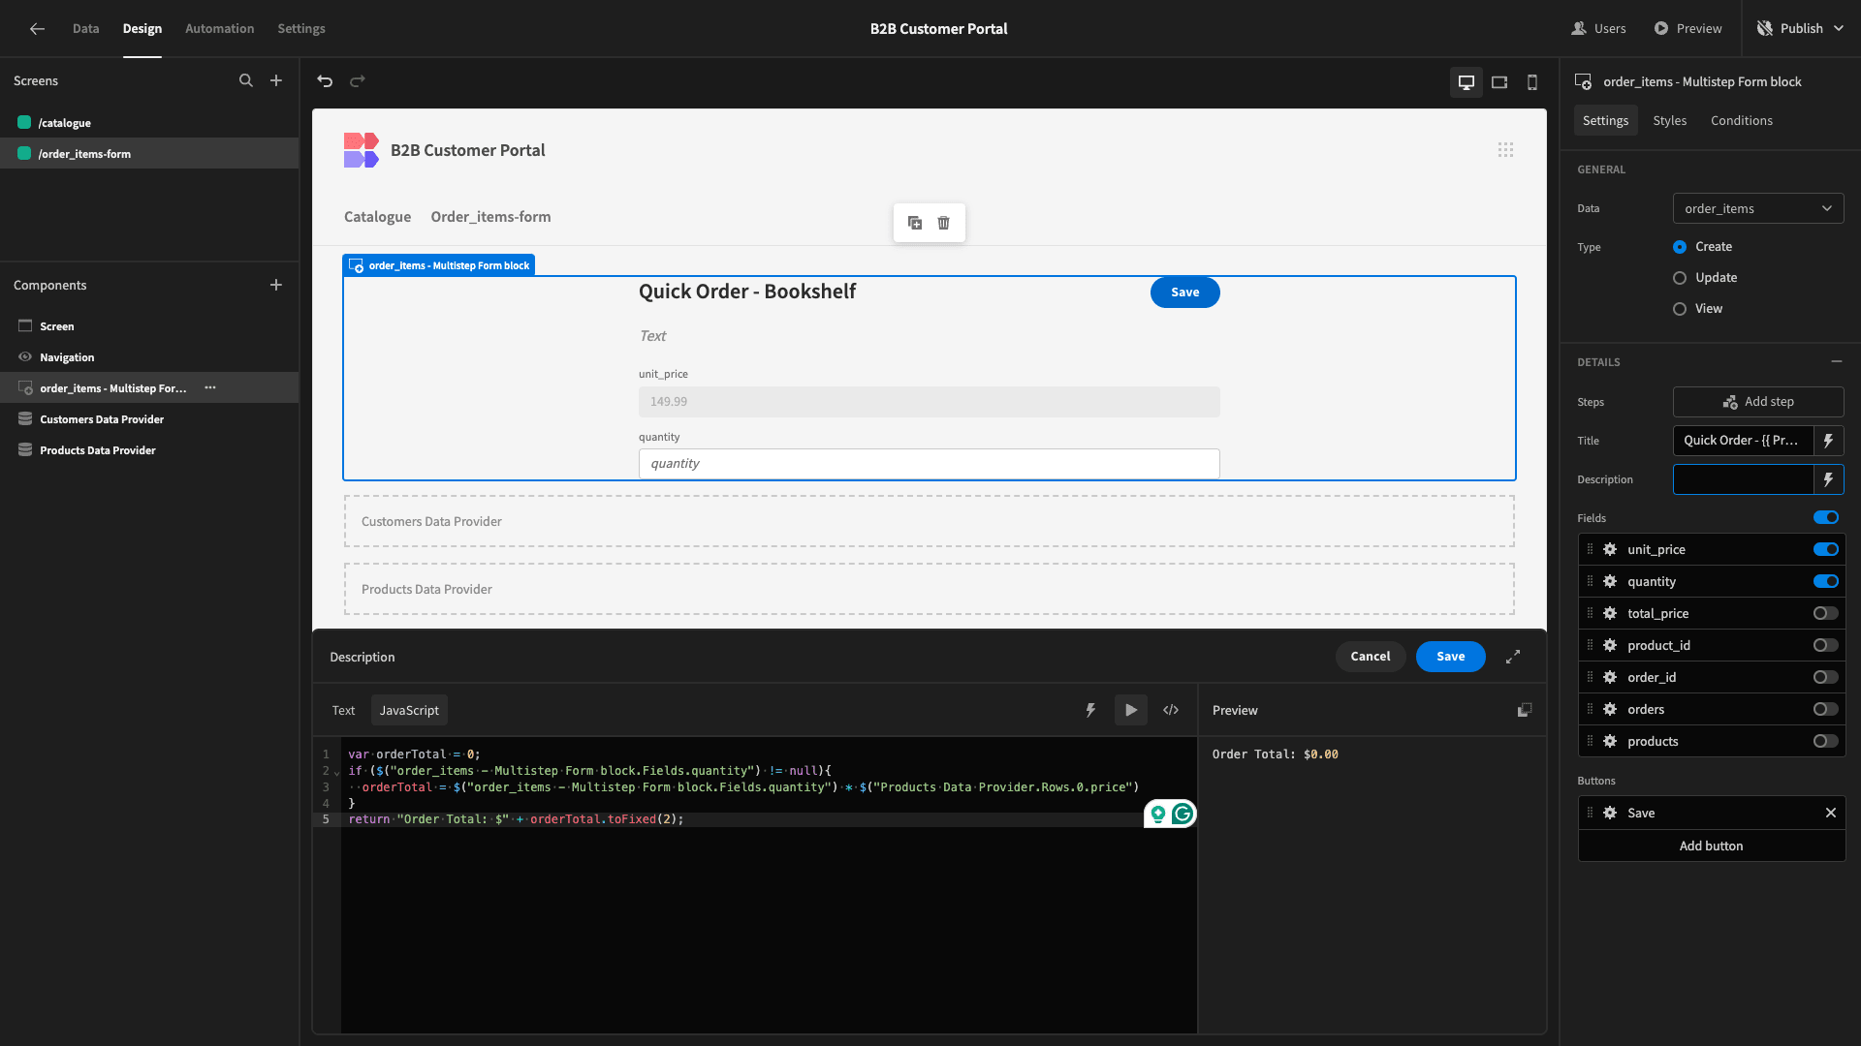The width and height of the screenshot is (1861, 1046).
Task: Click the quantity input field
Action: click(x=929, y=464)
